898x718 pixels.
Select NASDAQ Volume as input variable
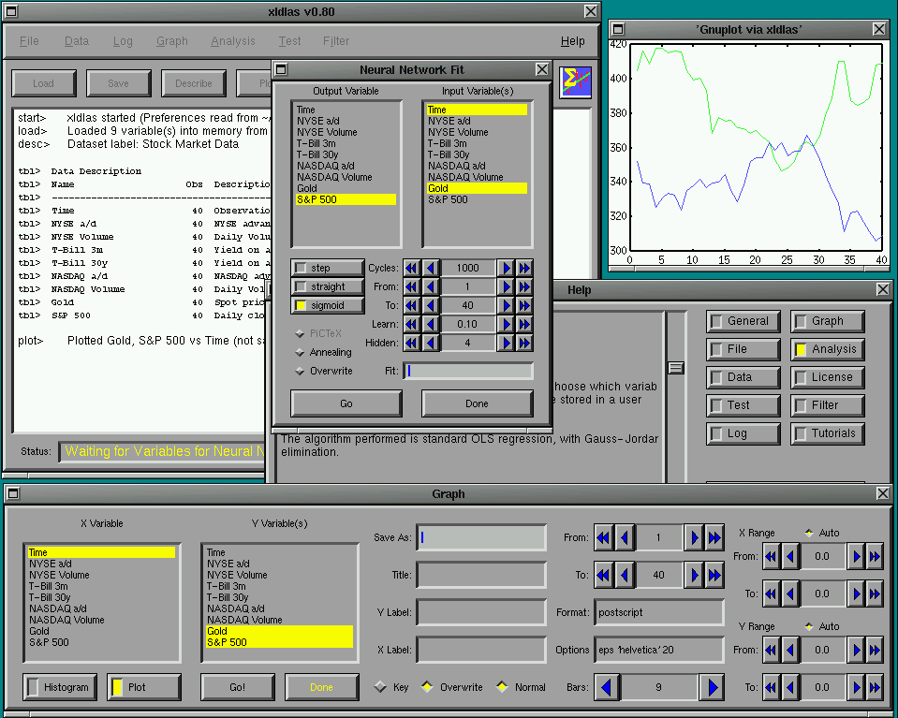[x=465, y=177]
